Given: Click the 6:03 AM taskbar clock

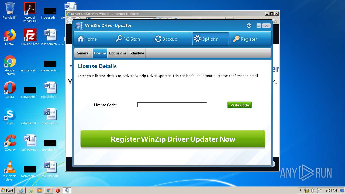Looking at the screenshot, I should pyautogui.click(x=331, y=190).
